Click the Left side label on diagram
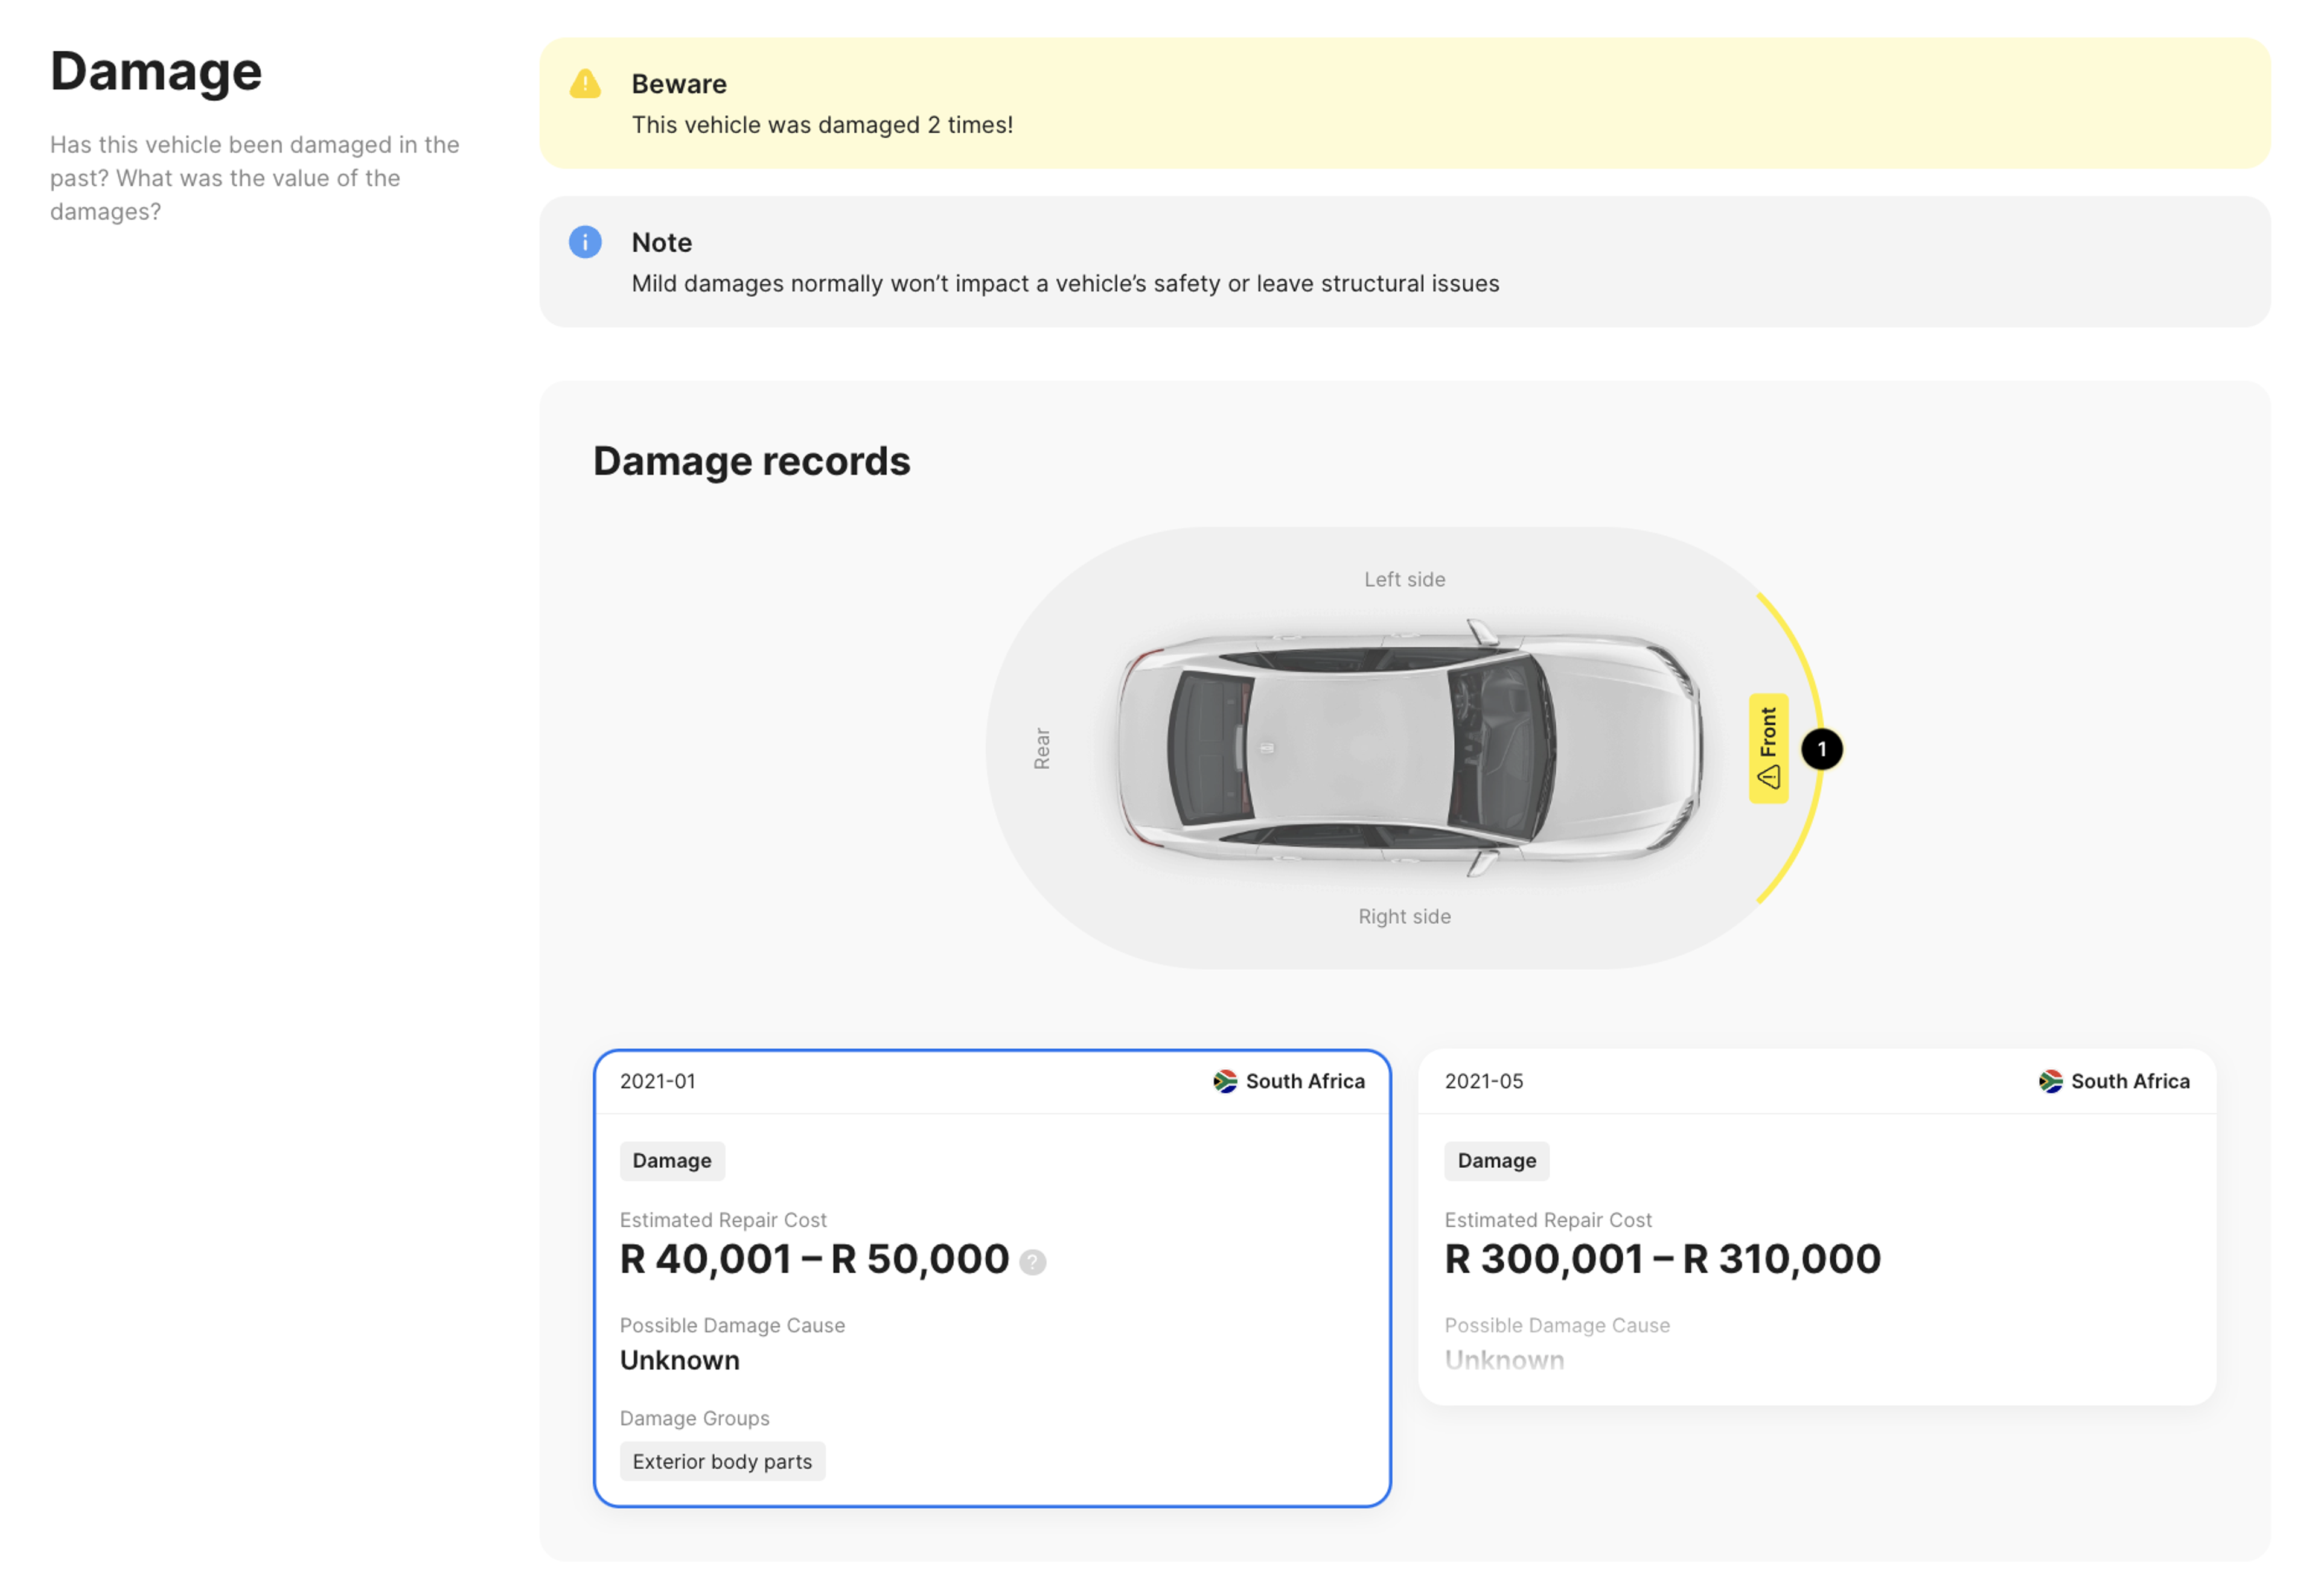This screenshot has height=1596, width=2318. pos(1403,579)
